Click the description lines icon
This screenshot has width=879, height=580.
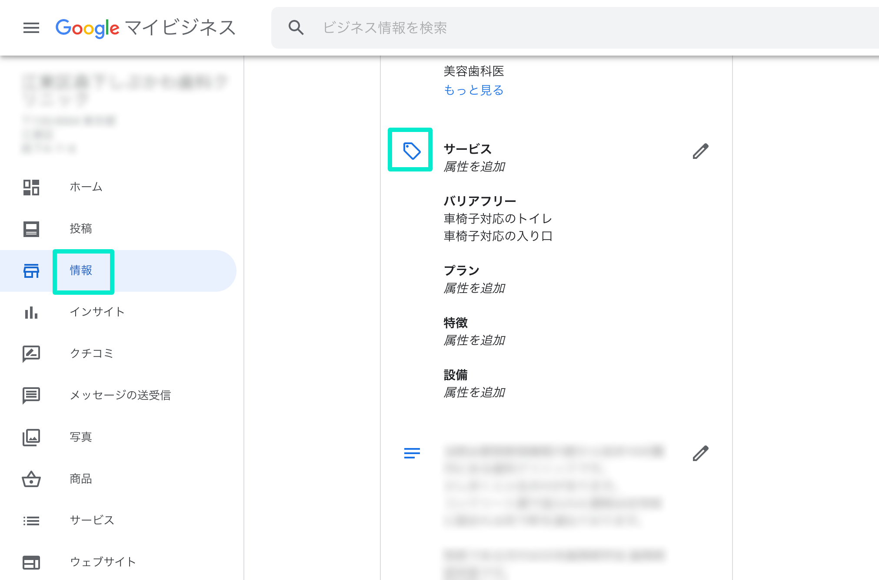[412, 453]
